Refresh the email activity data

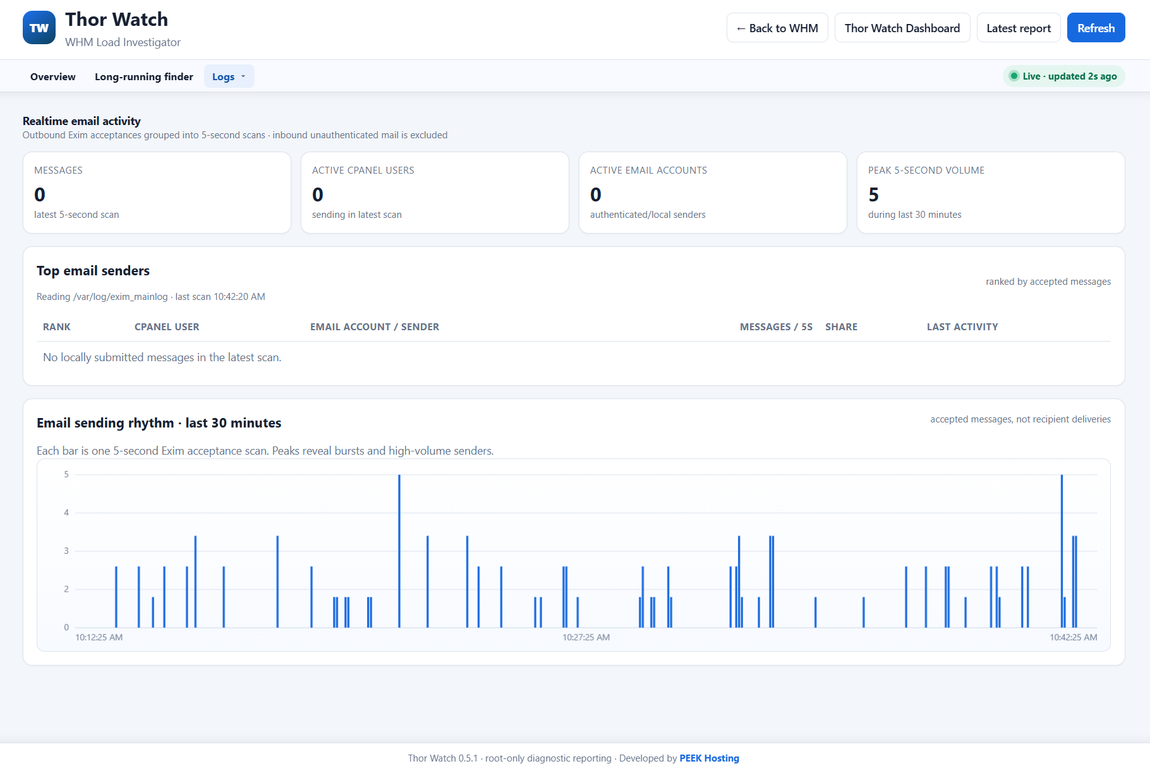point(1096,28)
